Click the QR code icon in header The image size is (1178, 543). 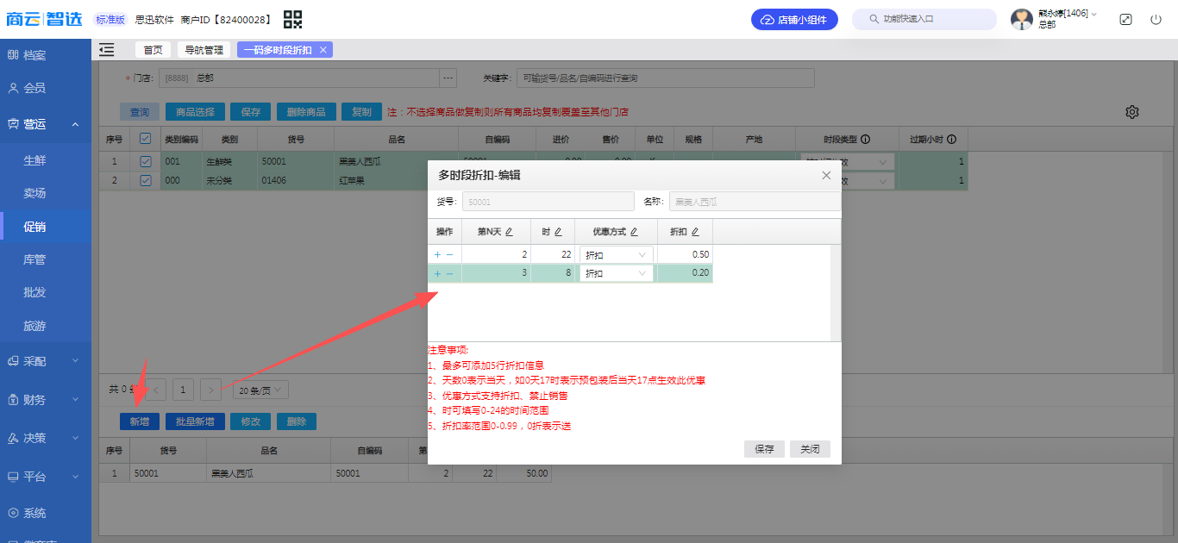click(293, 19)
